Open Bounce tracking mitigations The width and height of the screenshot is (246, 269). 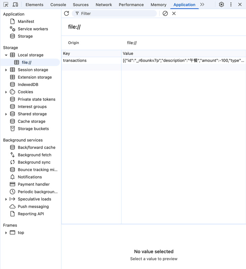tap(38, 170)
